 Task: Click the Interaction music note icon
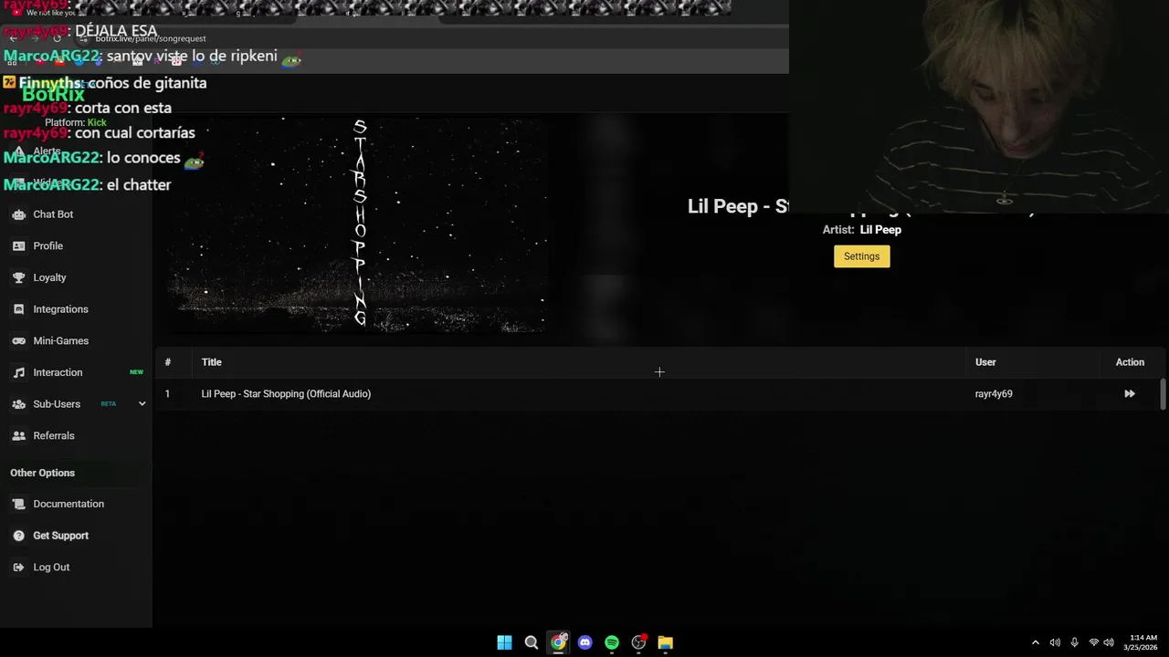tap(18, 372)
